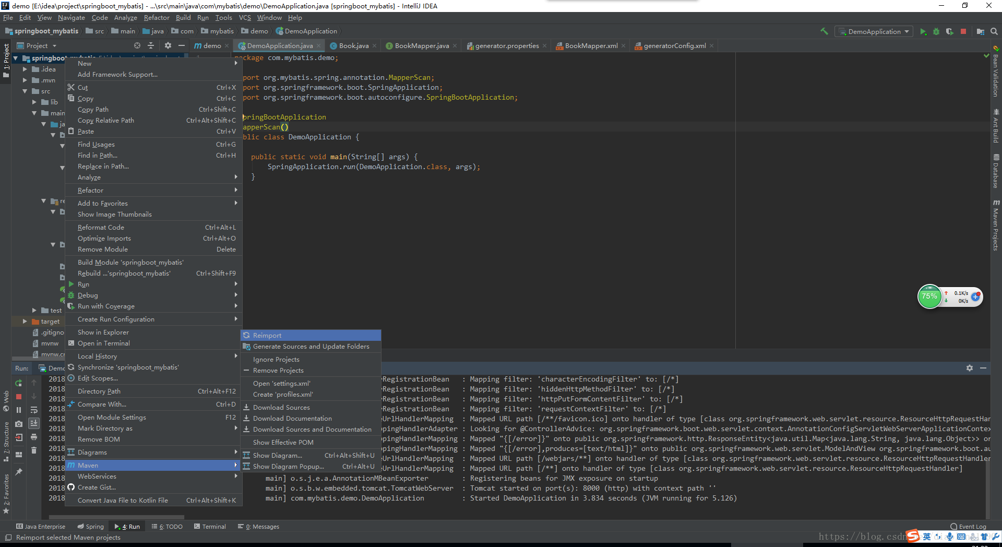Toggle the Favorites tool window
Image resolution: width=1002 pixels, height=547 pixels.
pyautogui.click(x=6, y=494)
